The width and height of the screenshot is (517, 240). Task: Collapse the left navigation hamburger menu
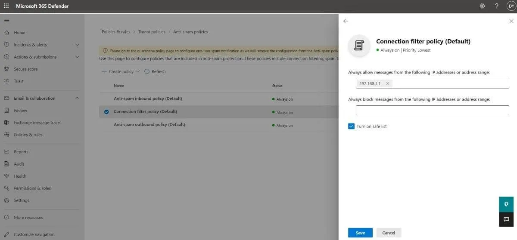(x=6, y=20)
